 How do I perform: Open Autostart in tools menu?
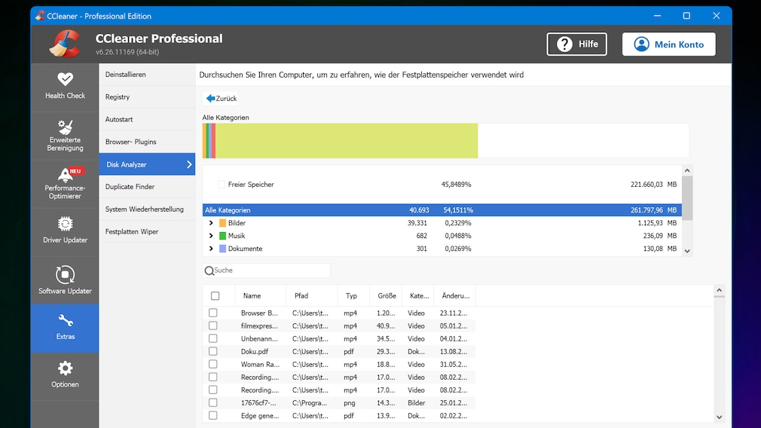(x=147, y=119)
